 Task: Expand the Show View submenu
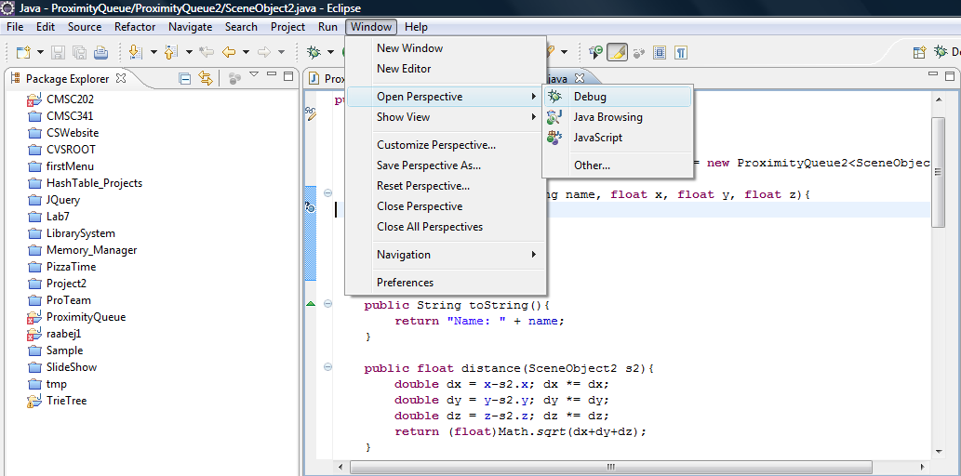[446, 117]
